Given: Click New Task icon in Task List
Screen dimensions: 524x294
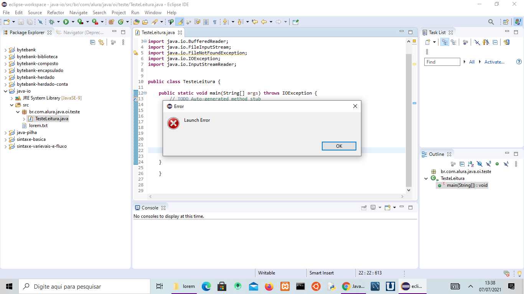Looking at the screenshot, I should (x=428, y=42).
